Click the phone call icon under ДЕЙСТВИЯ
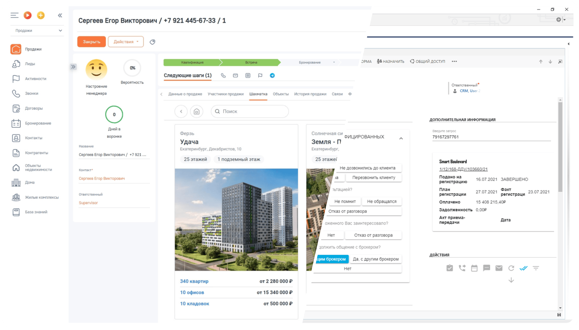579x330 pixels. point(462,268)
